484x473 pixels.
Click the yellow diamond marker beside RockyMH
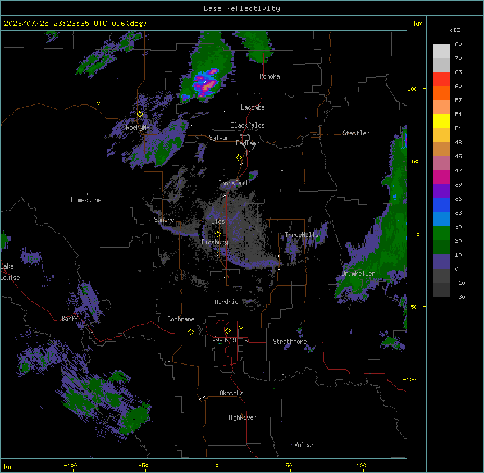(140, 115)
